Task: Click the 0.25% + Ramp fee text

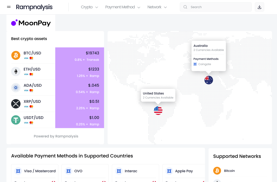Action: 87,124
